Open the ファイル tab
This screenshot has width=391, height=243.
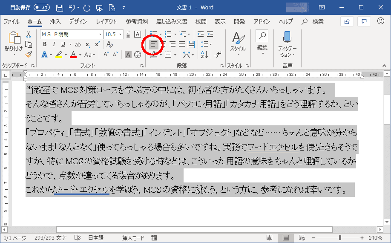tap(11, 21)
